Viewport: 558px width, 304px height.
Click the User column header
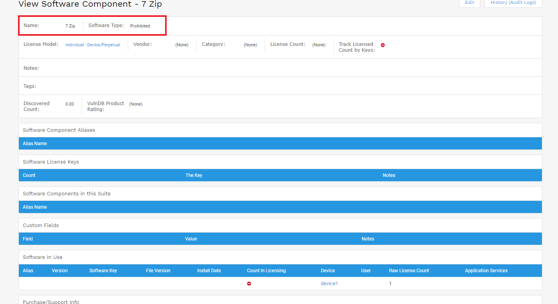click(x=366, y=271)
